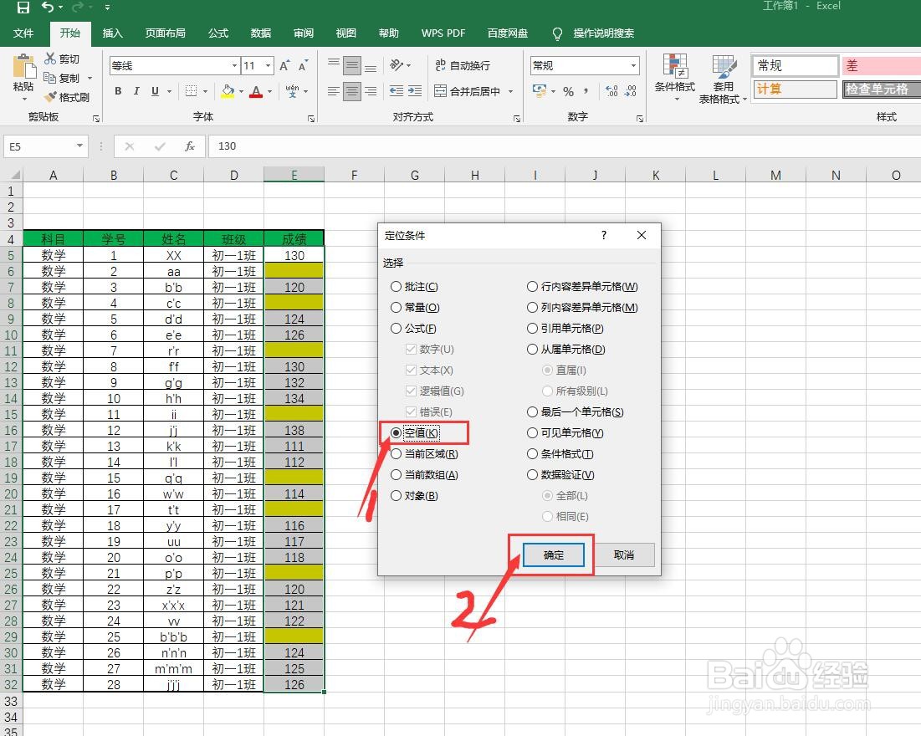Select the 批注(C) radio button
This screenshot has height=736, width=921.
pyautogui.click(x=396, y=286)
